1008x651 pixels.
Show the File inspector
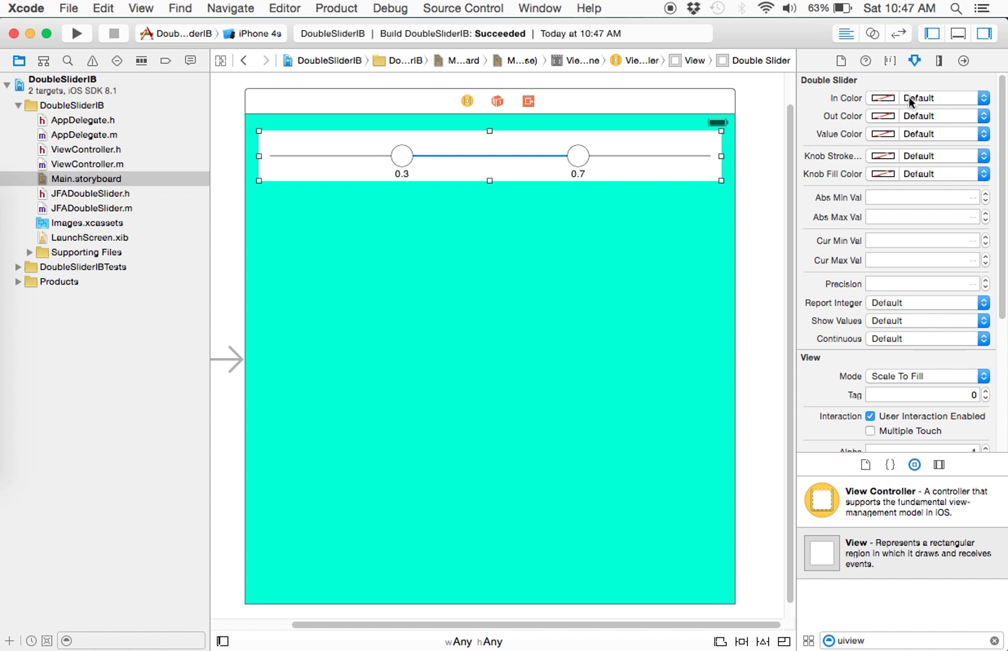click(841, 61)
